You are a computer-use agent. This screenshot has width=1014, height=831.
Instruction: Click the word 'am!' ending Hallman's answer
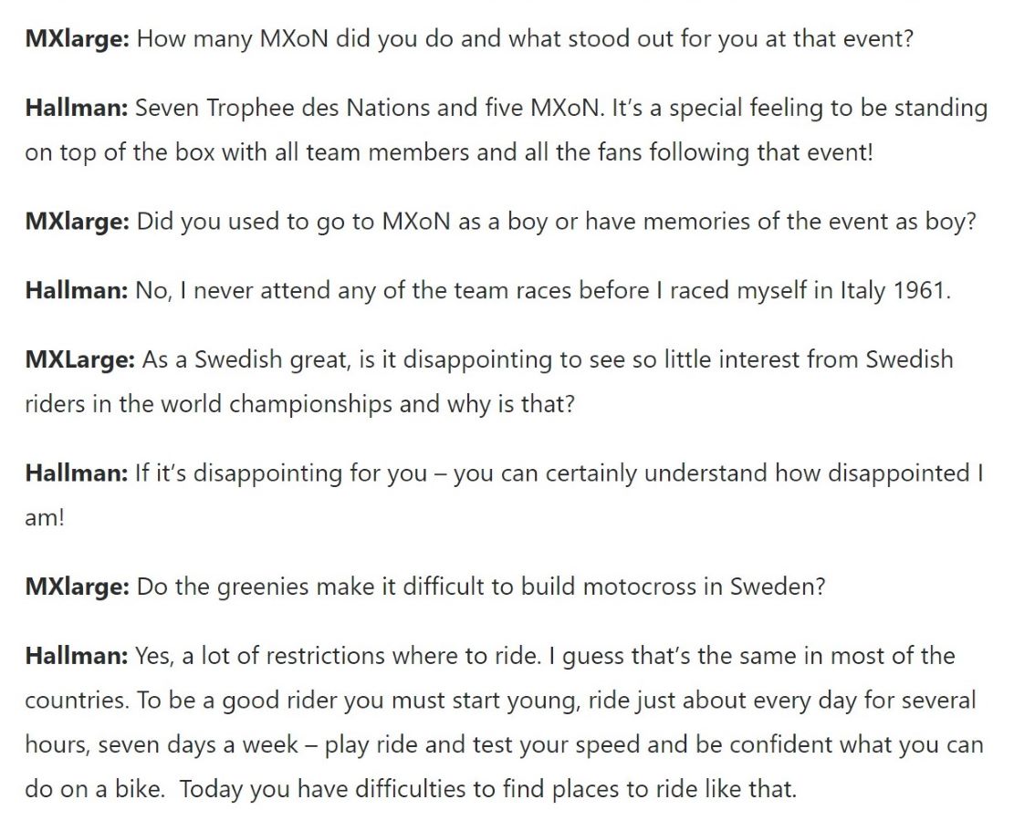pyautogui.click(x=45, y=517)
